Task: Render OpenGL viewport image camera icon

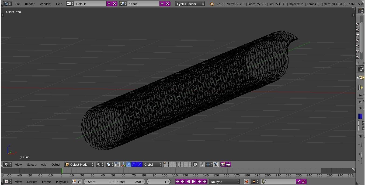Action: pos(223,164)
